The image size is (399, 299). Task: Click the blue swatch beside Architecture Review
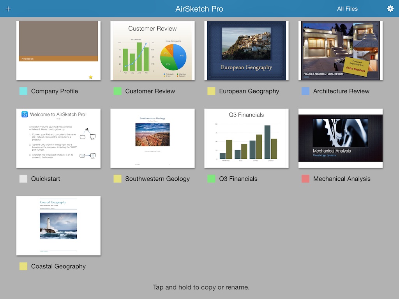[x=305, y=91]
